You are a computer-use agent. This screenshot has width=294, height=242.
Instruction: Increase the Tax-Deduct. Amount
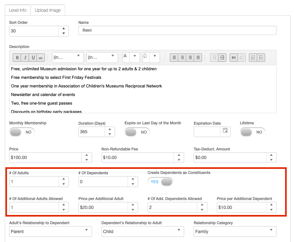271,155
